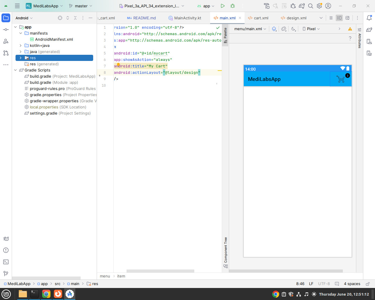Open the taskbar terminal
The height and width of the screenshot is (300, 375).
(35, 294)
